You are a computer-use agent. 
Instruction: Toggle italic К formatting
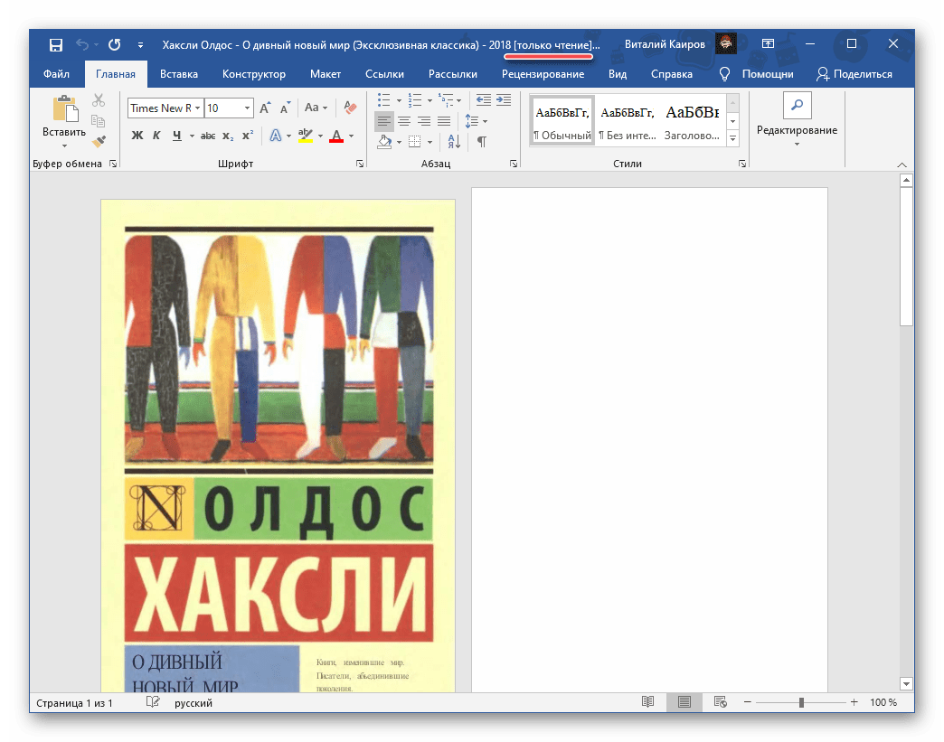156,136
